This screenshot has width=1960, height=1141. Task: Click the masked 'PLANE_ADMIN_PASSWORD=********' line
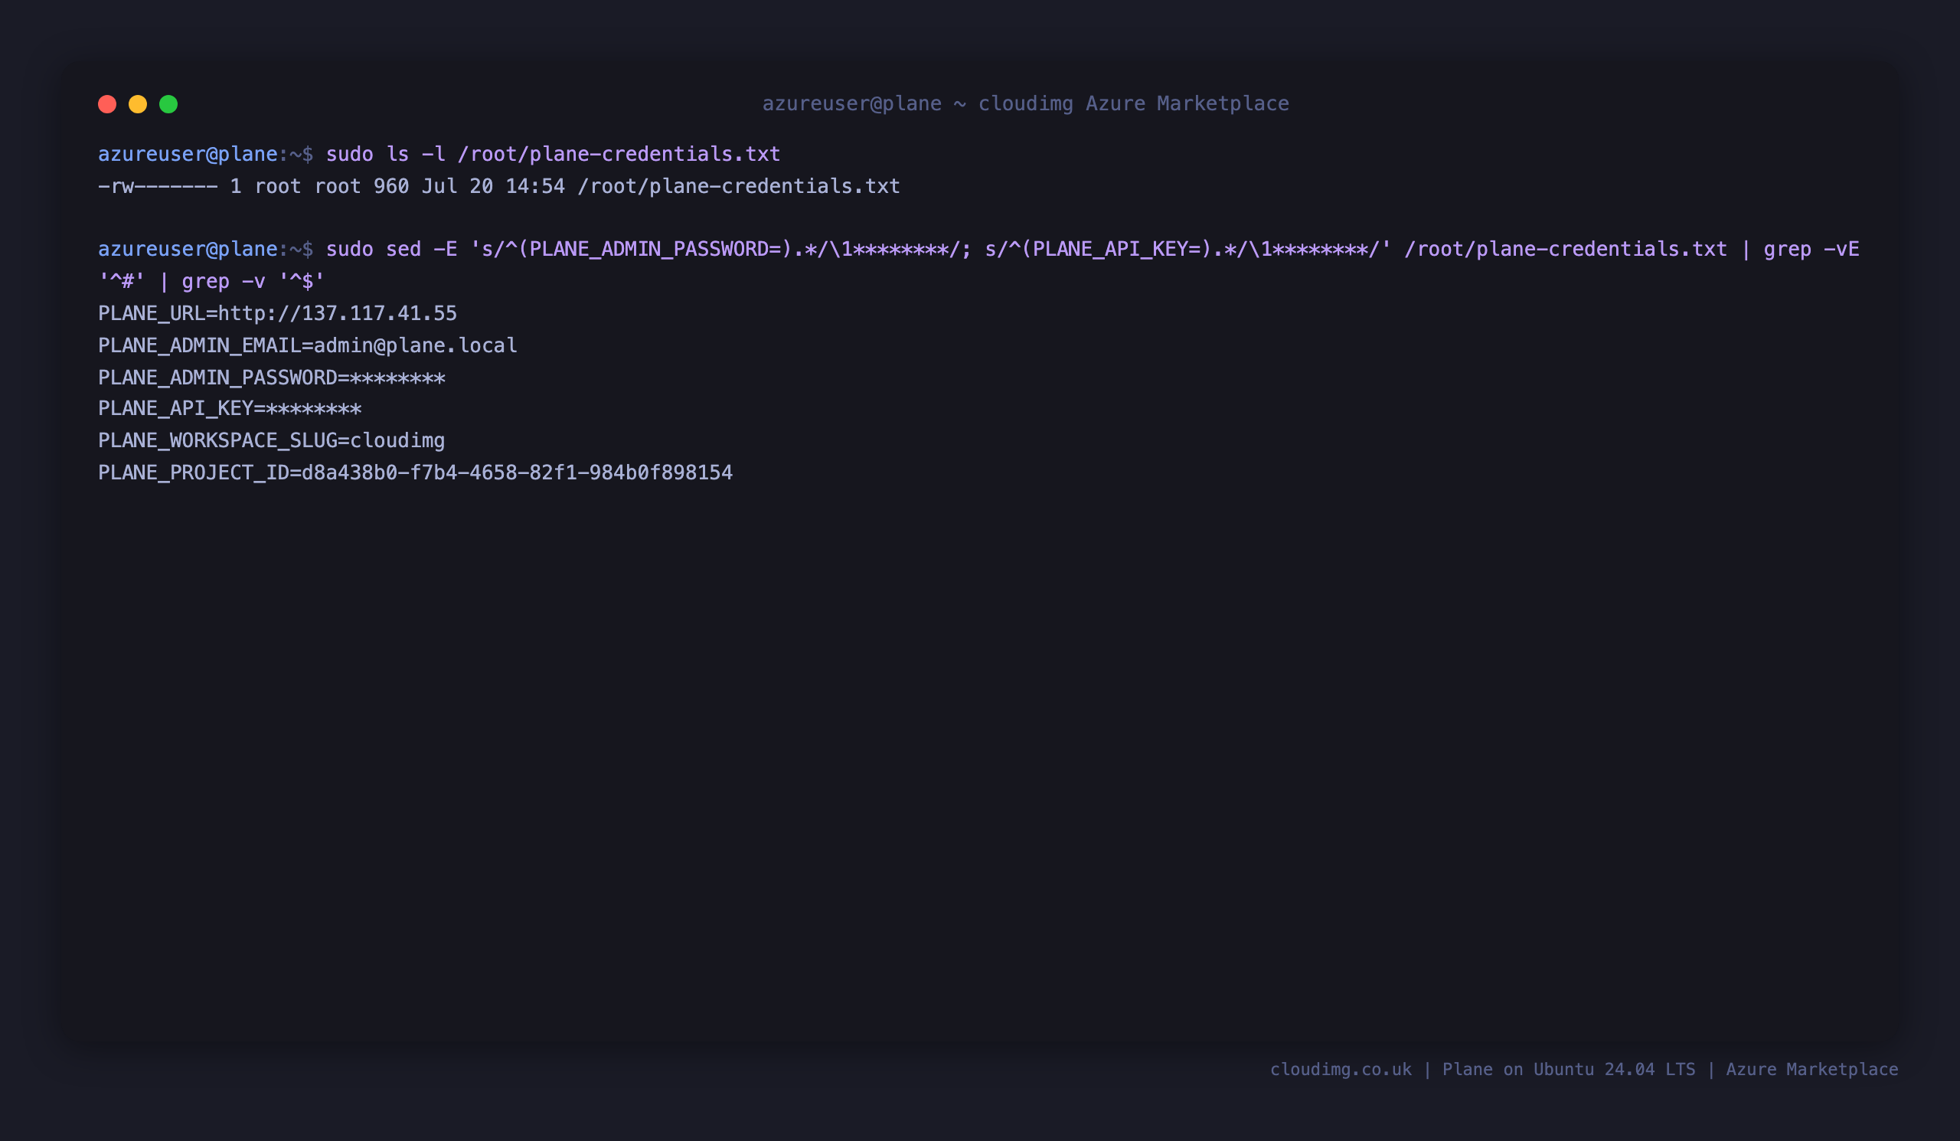[272, 378]
